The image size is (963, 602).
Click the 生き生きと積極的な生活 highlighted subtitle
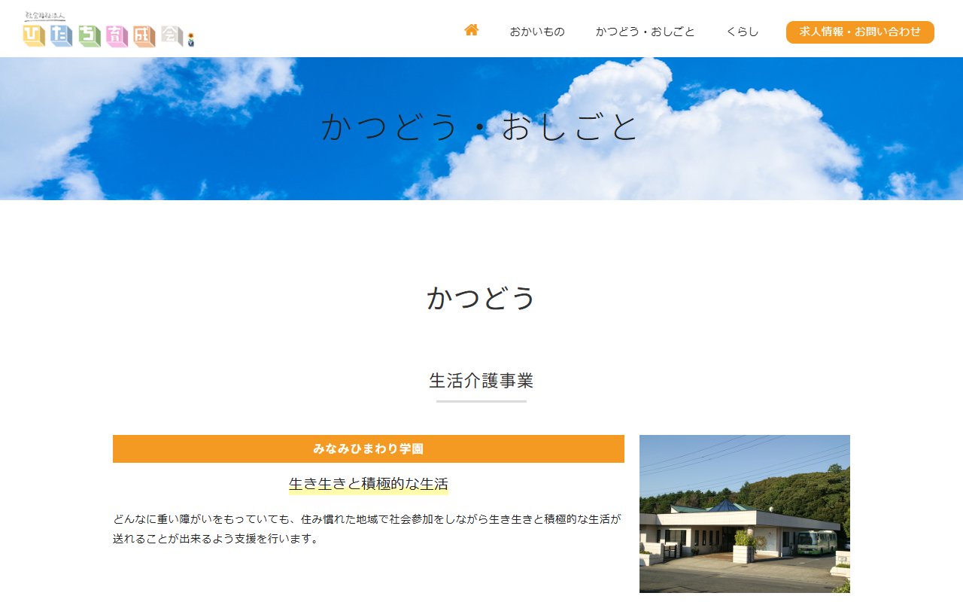click(x=369, y=484)
